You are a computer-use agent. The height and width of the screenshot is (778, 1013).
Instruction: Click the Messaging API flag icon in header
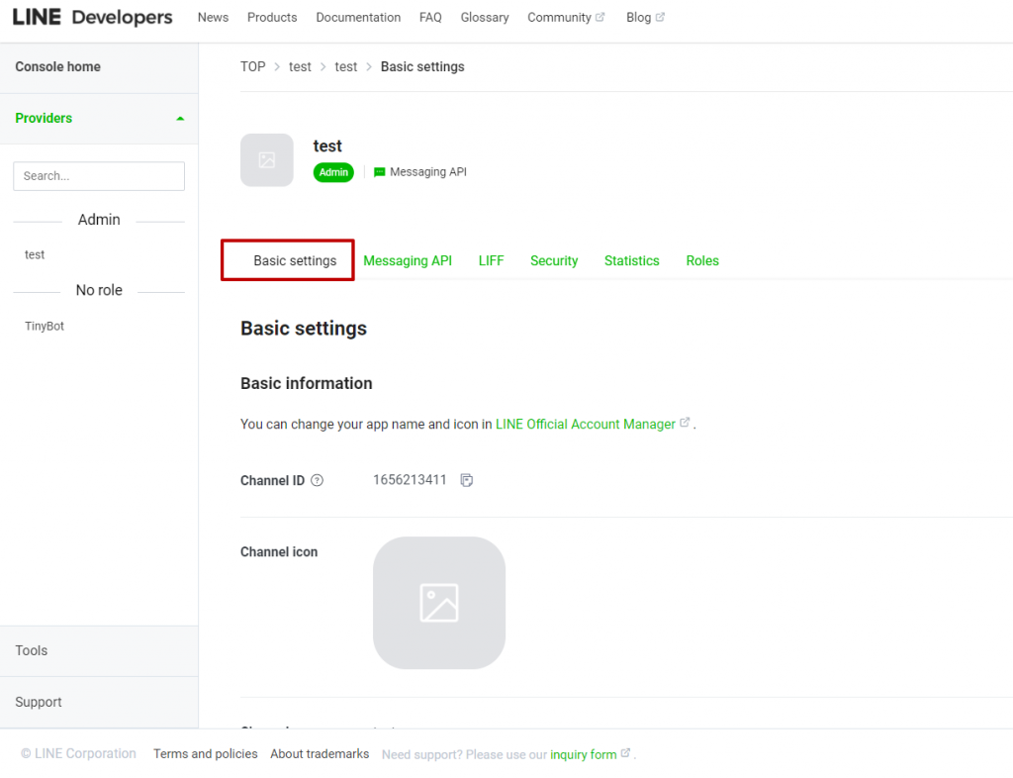[379, 171]
